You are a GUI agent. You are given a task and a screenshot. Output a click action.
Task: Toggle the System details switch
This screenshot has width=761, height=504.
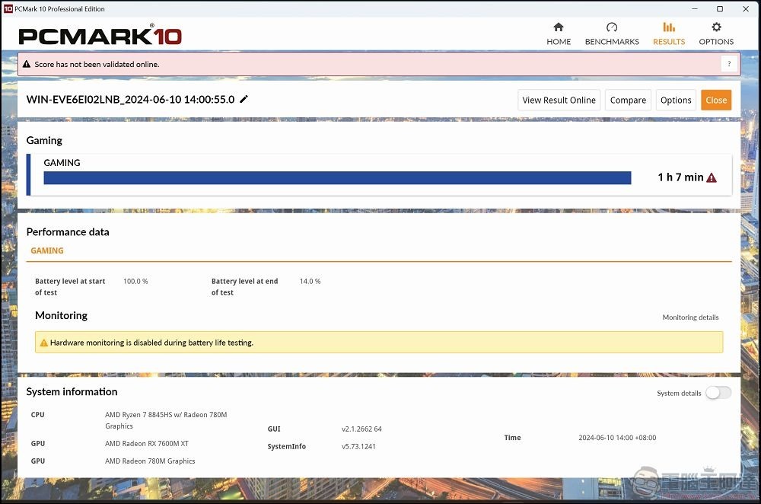pos(718,393)
